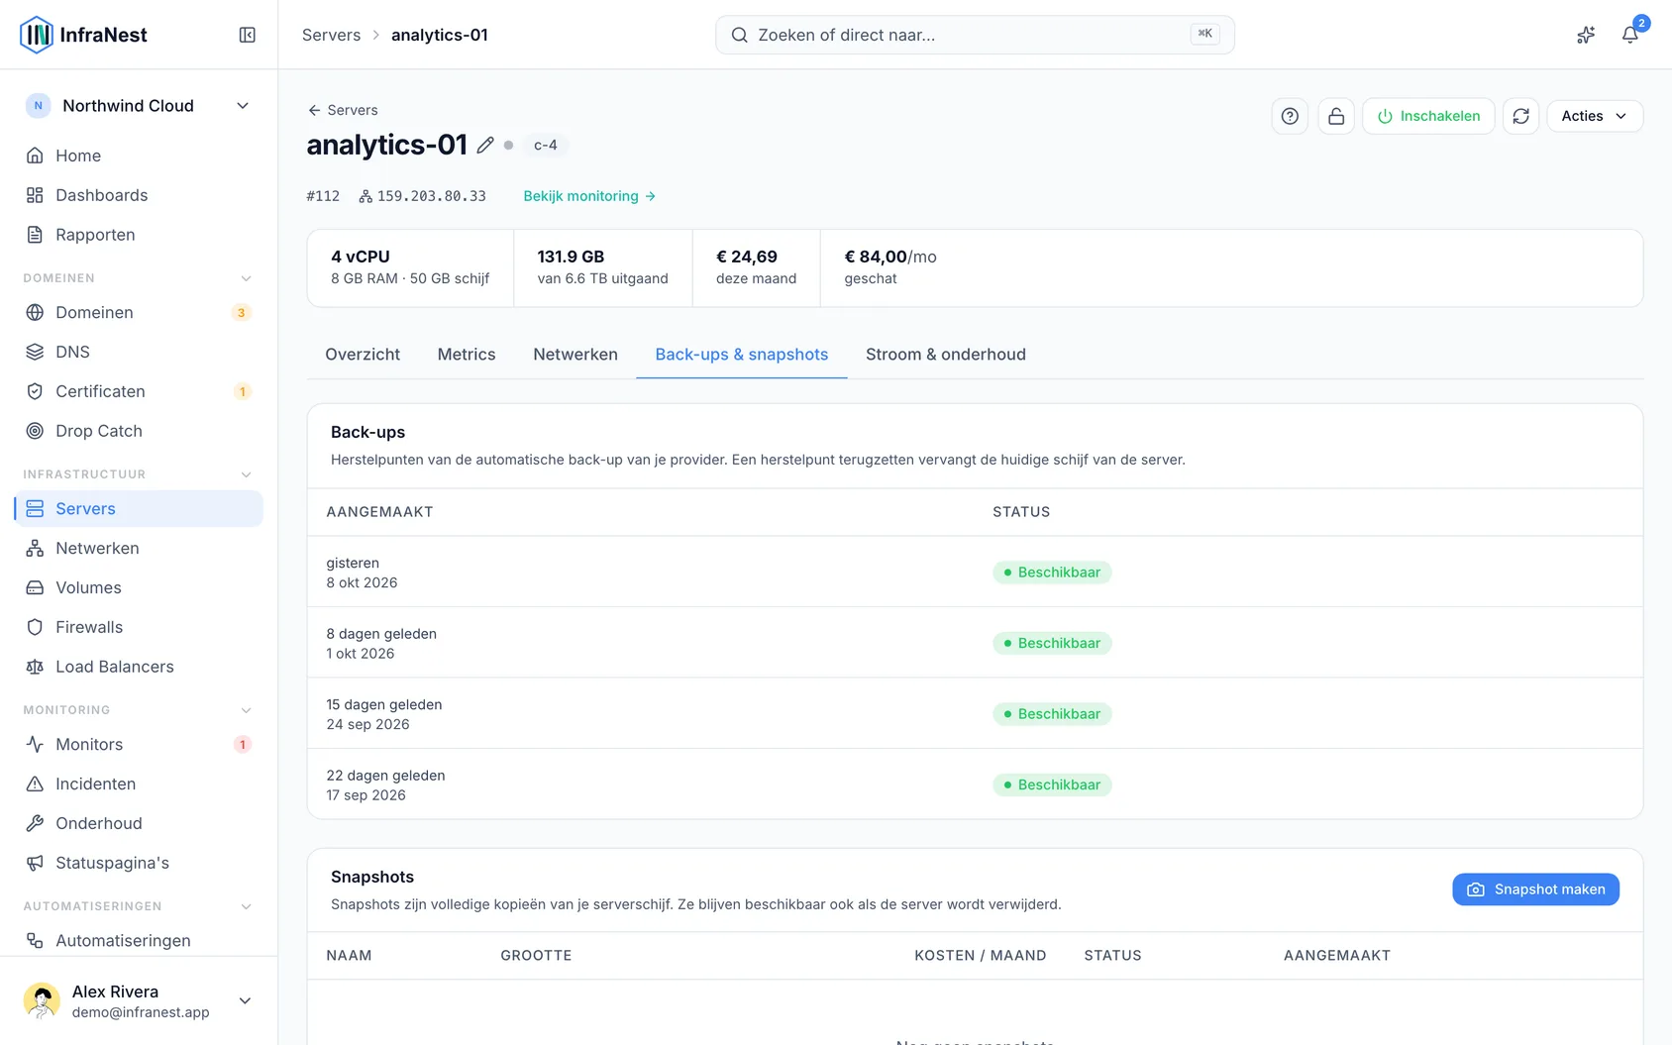Open Firewalls in the sidebar
This screenshot has width=1672, height=1045.
[x=139, y=627]
